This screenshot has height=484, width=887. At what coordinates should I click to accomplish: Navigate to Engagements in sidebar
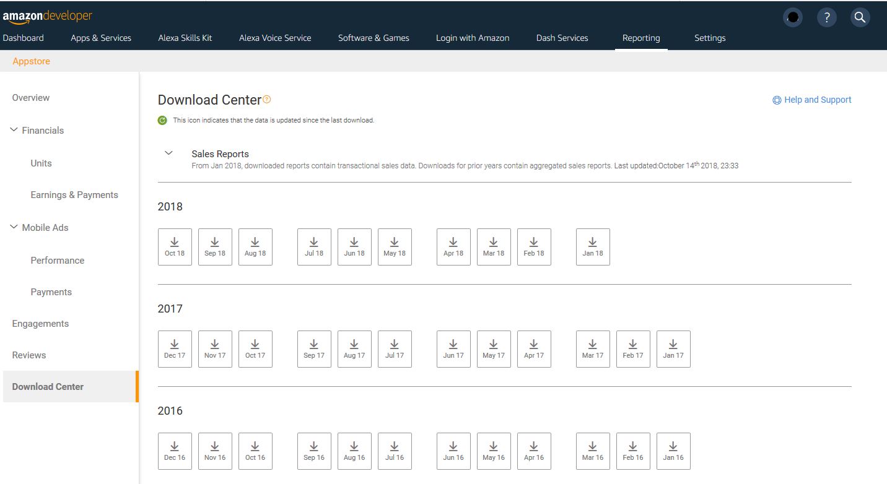(x=40, y=324)
